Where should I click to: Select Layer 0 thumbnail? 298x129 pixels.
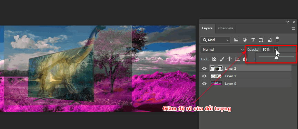click(216, 83)
